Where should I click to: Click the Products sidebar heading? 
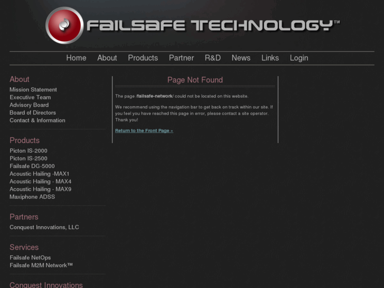pyautogui.click(x=24, y=141)
